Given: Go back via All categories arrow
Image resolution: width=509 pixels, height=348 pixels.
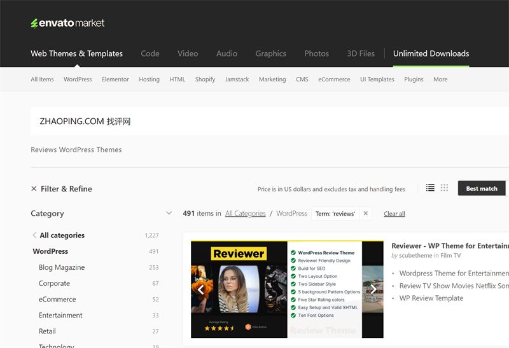Looking at the screenshot, I should point(34,235).
